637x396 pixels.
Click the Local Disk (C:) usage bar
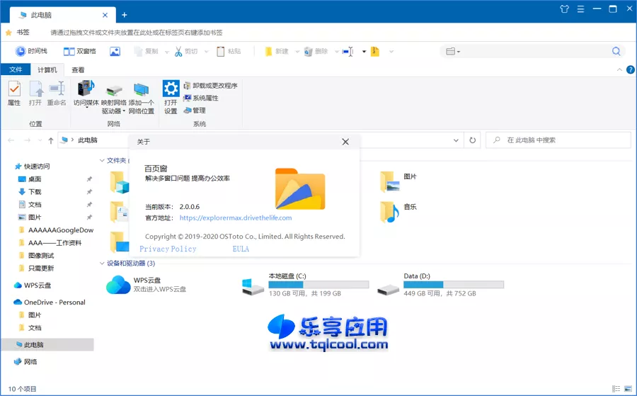tap(318, 285)
